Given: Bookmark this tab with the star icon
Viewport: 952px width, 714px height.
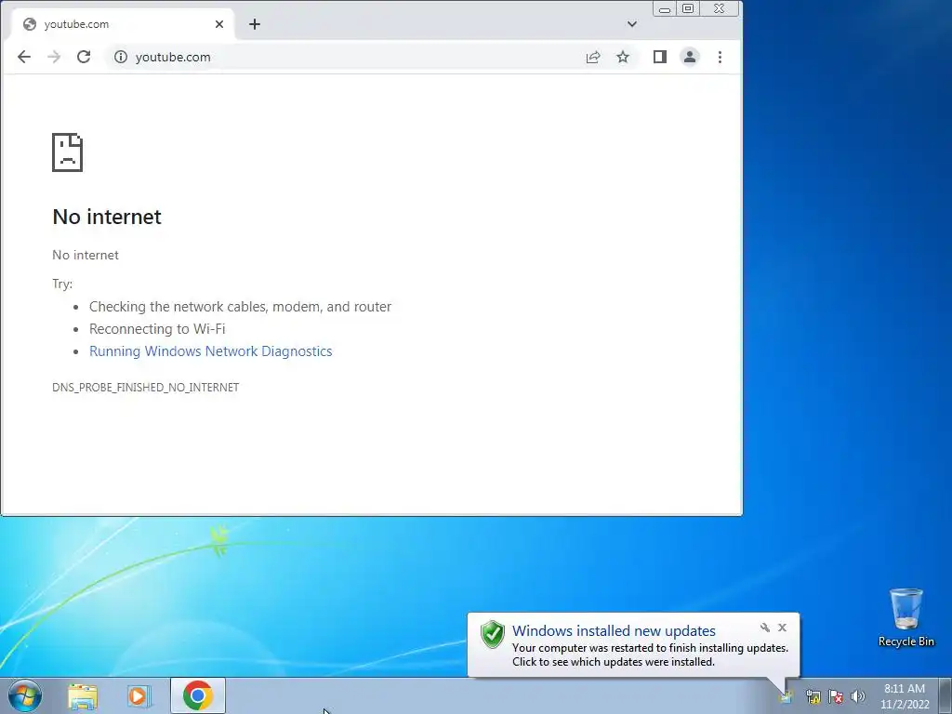Looking at the screenshot, I should pyautogui.click(x=623, y=57).
